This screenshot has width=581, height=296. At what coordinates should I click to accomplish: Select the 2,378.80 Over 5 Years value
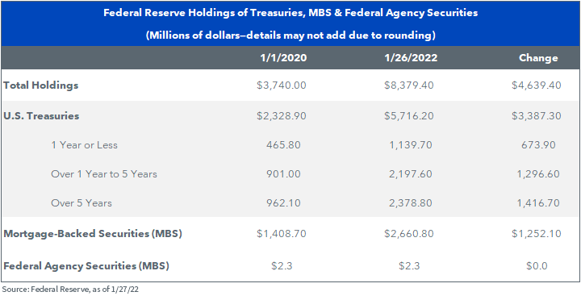point(412,203)
